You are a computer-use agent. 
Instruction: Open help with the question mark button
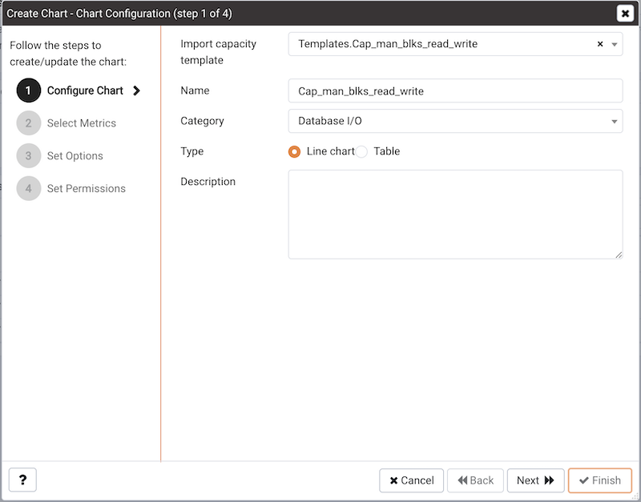pyautogui.click(x=22, y=480)
